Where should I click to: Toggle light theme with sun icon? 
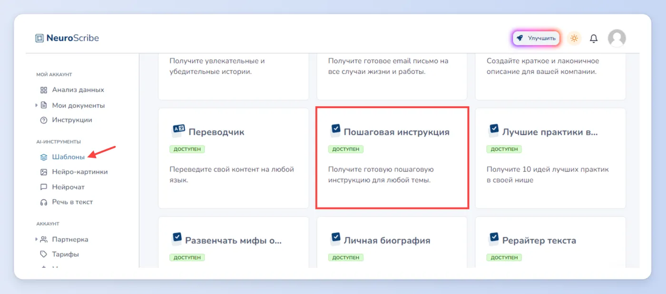(574, 38)
